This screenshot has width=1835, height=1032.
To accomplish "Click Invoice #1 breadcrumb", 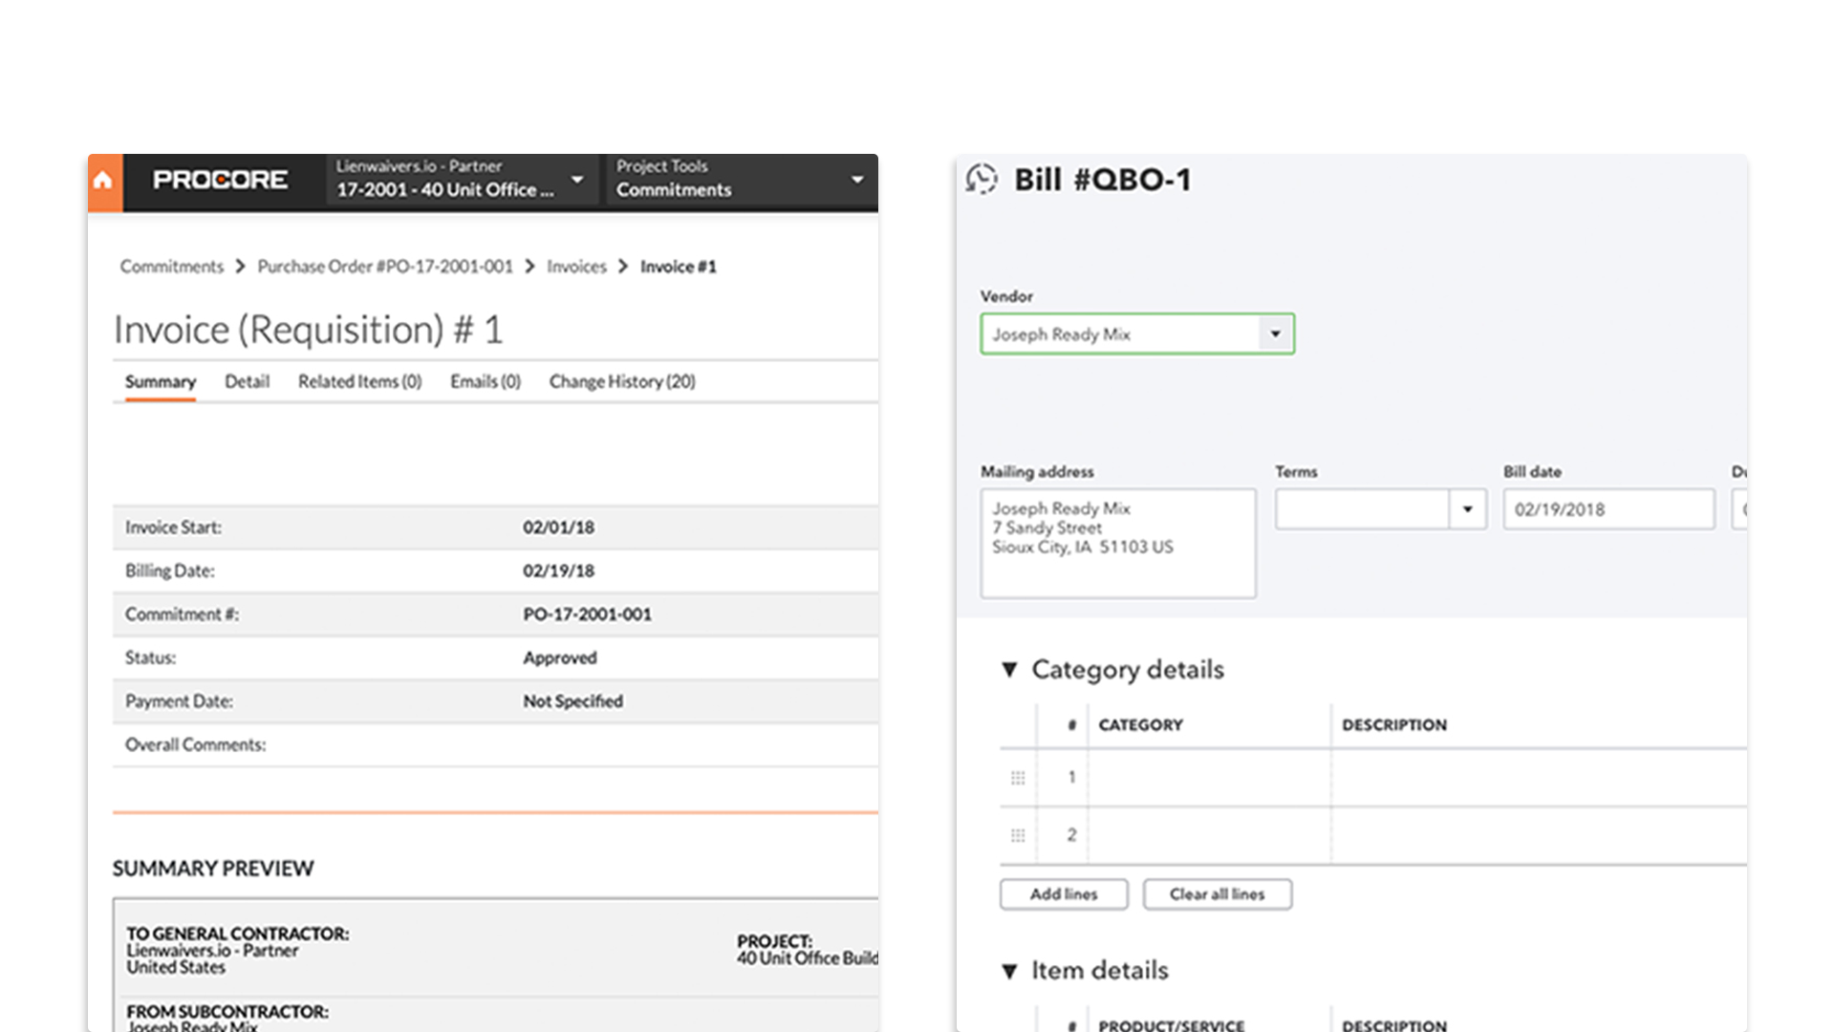I will point(679,267).
